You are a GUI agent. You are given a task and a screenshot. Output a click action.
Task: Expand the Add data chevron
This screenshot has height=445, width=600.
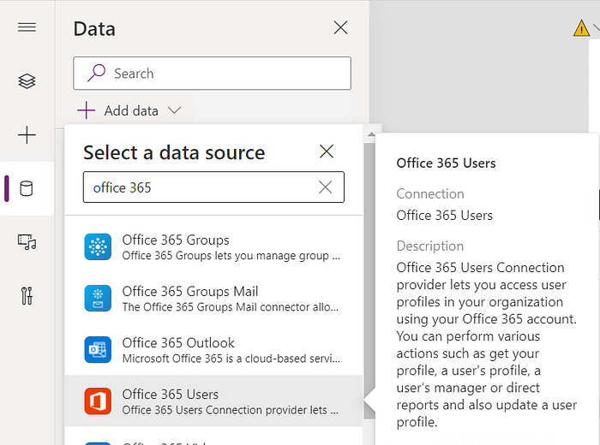click(175, 110)
